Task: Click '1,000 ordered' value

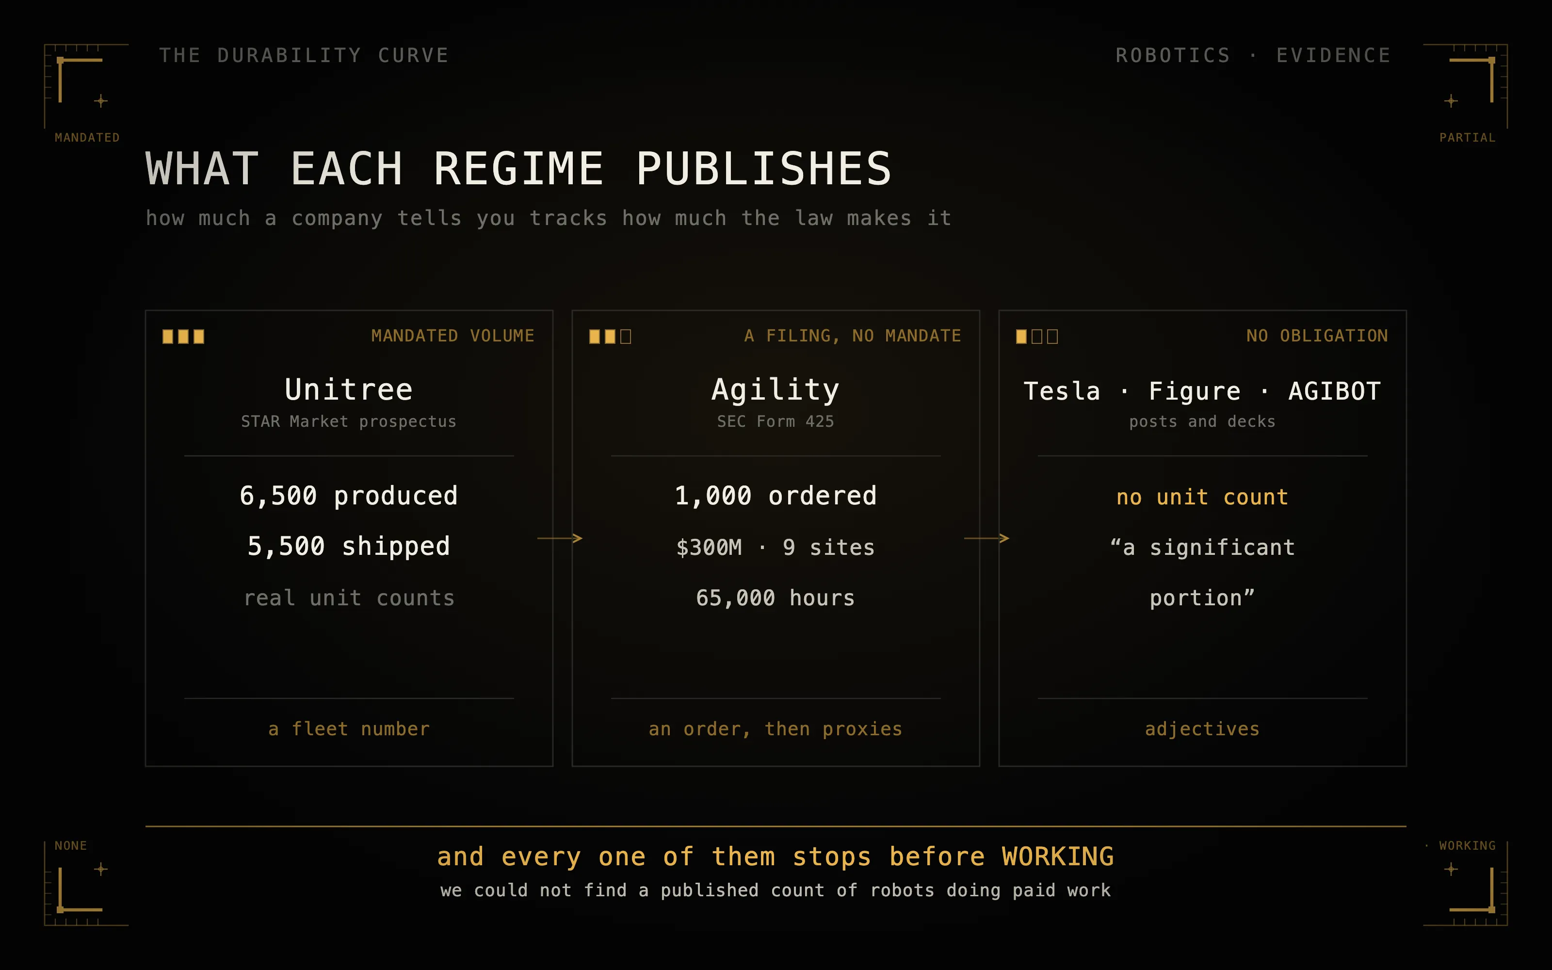Action: (x=776, y=496)
